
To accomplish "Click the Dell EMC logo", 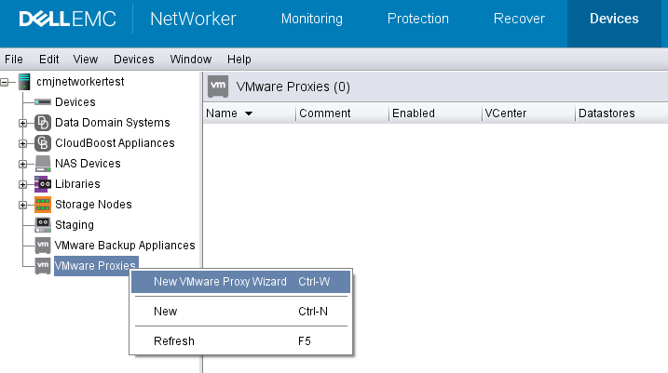I will pos(68,19).
